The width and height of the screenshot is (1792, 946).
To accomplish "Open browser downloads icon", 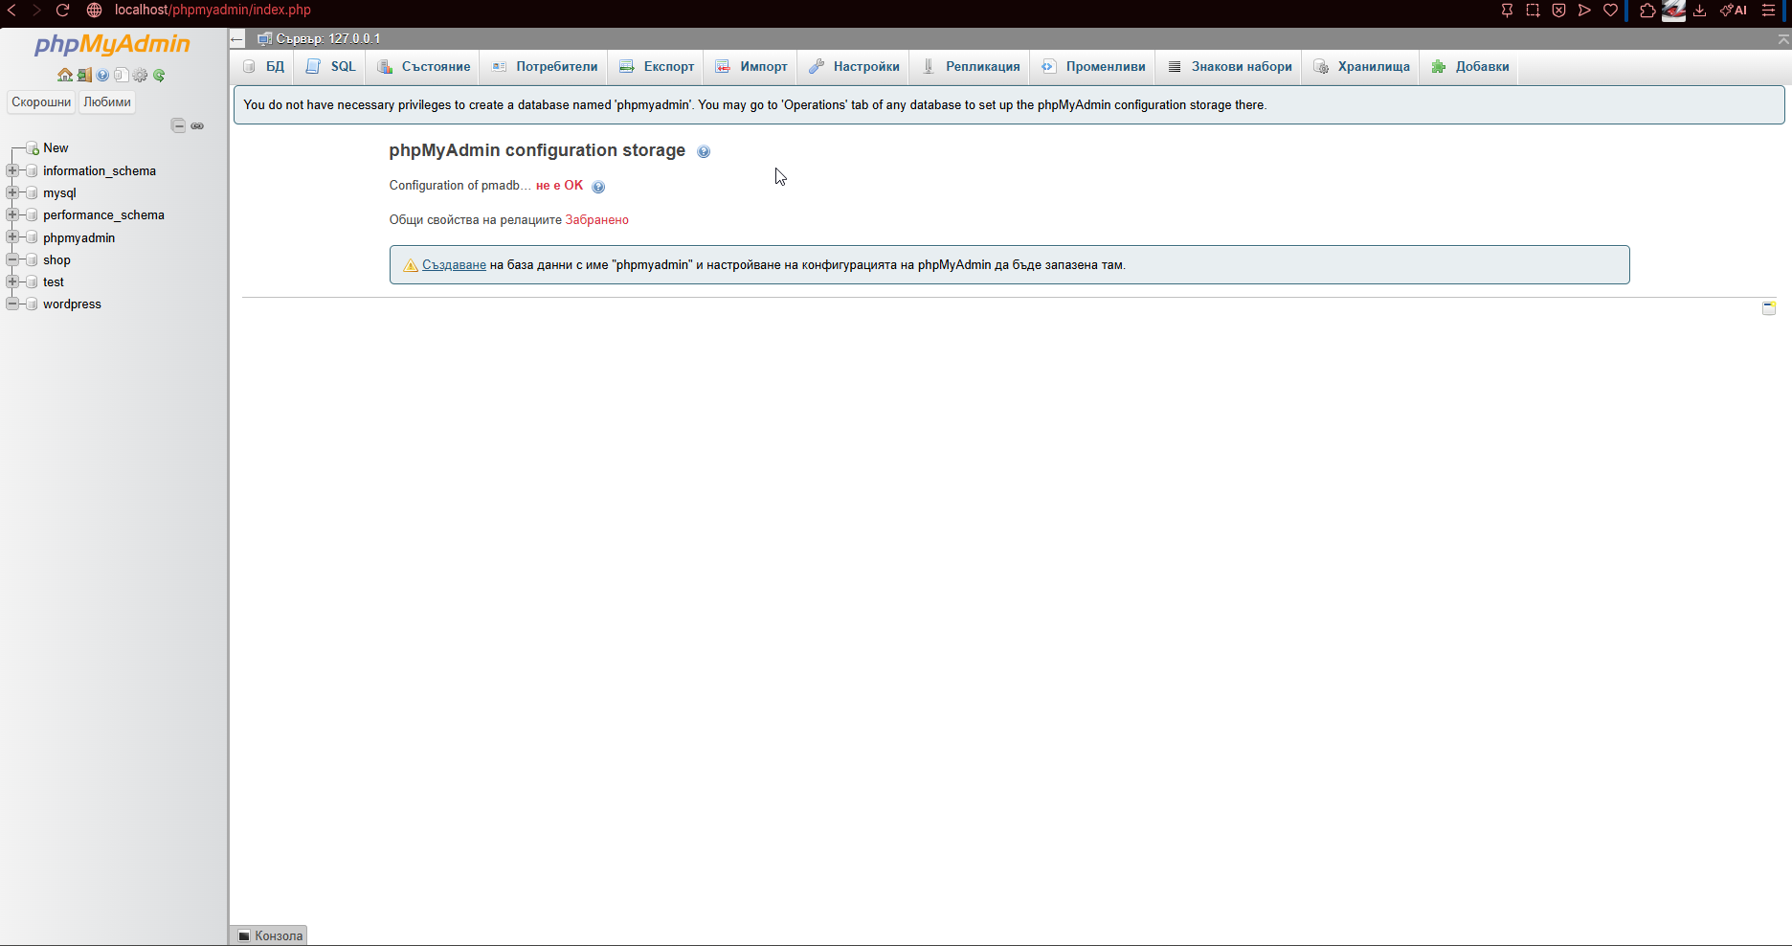I will (1700, 11).
